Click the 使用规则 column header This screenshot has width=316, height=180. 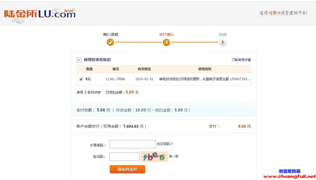[x=205, y=69]
